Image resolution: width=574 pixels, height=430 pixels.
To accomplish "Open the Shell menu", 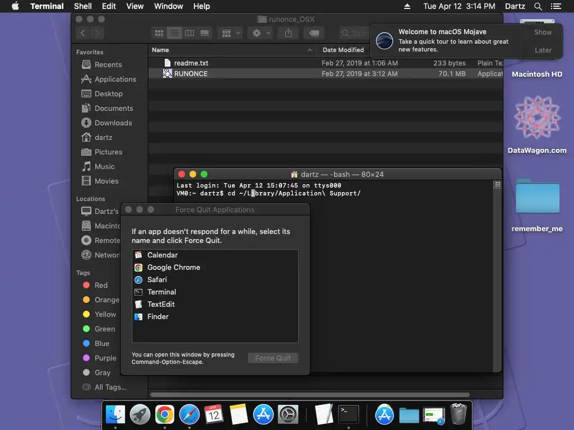I will 83,6.
